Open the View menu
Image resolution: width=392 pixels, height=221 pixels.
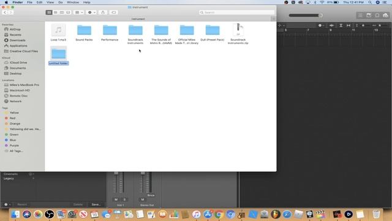pyautogui.click(x=50, y=2)
